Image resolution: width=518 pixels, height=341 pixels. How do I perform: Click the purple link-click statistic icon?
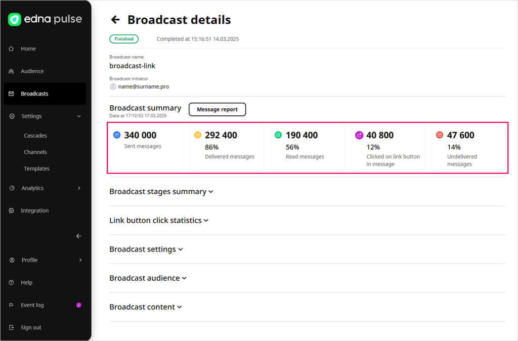(359, 135)
